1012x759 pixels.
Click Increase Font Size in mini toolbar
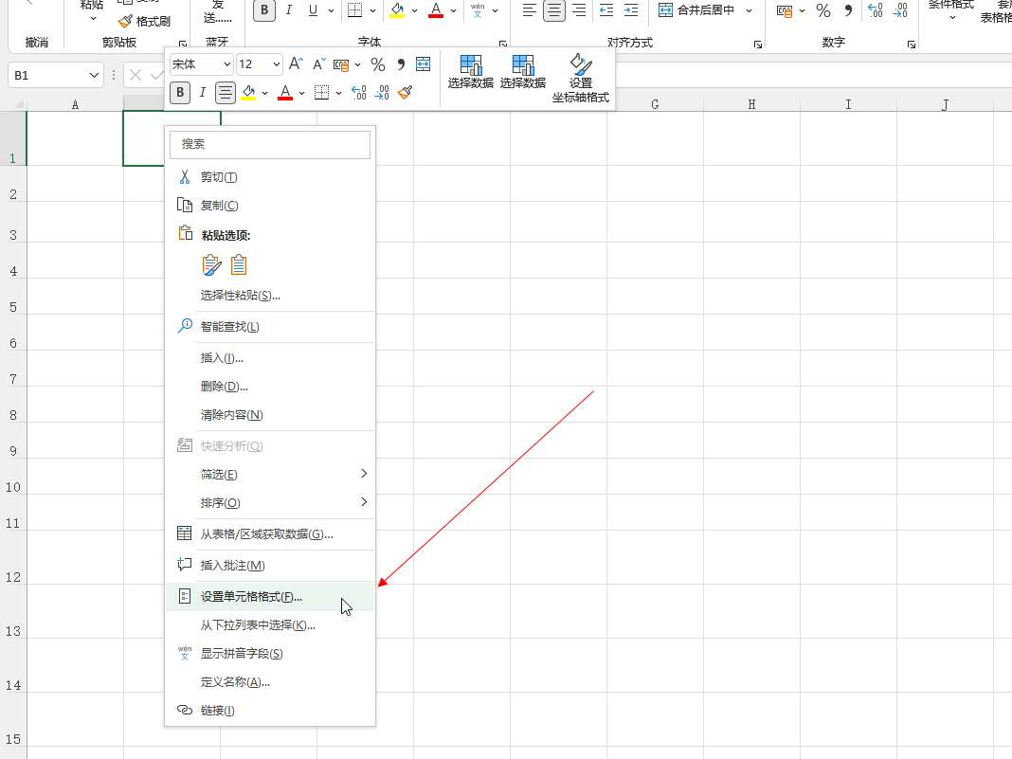tap(296, 64)
